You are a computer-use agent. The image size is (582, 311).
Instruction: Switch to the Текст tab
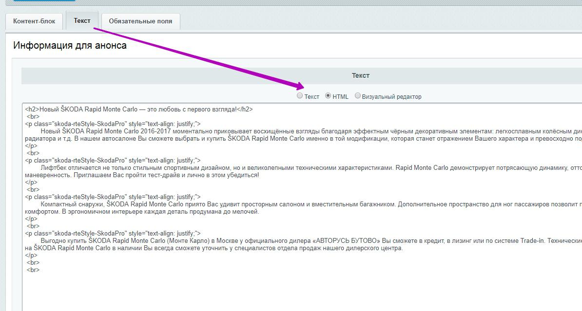(82, 20)
